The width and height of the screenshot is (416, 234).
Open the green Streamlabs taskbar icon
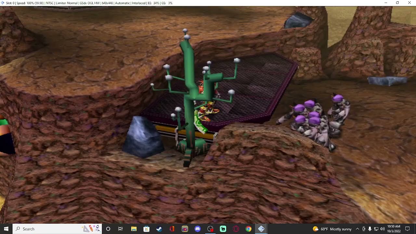223,229
